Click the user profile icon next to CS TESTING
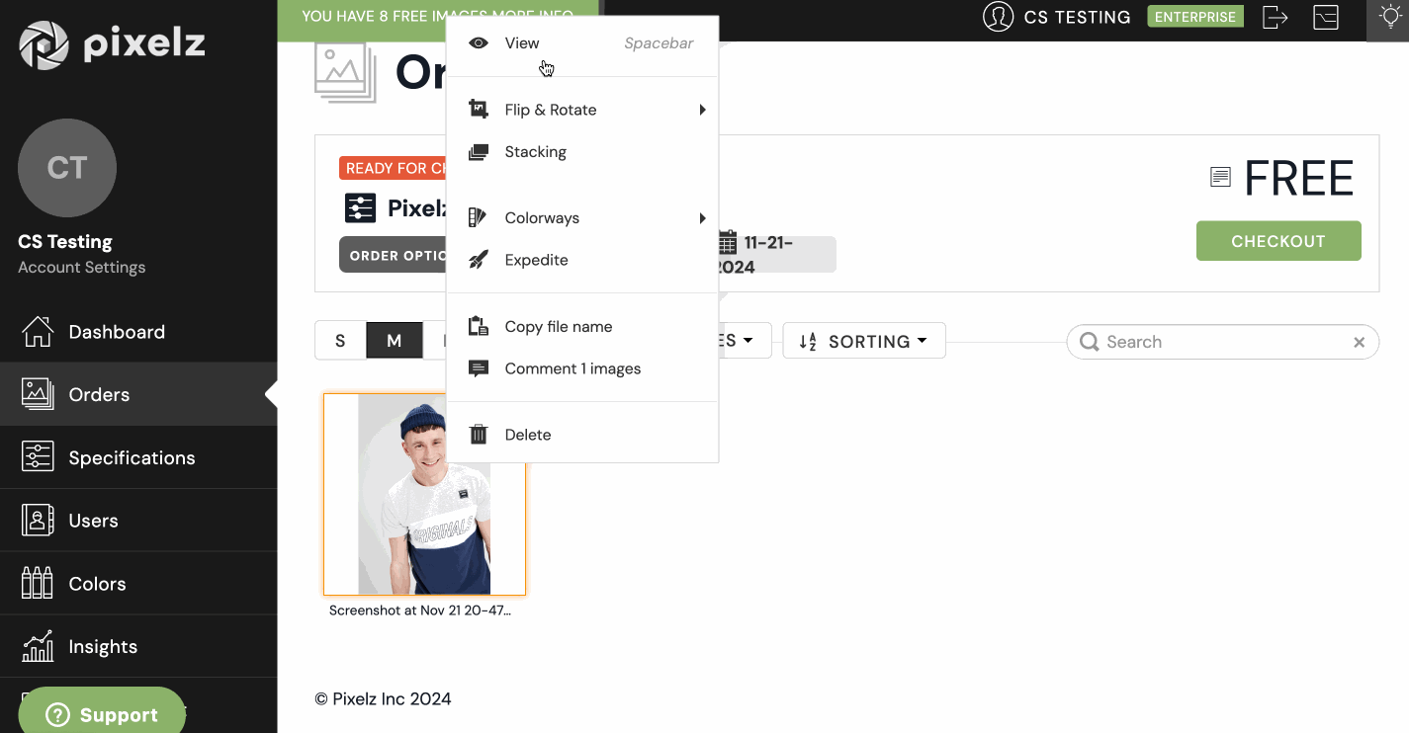The image size is (1409, 733). point(999,17)
